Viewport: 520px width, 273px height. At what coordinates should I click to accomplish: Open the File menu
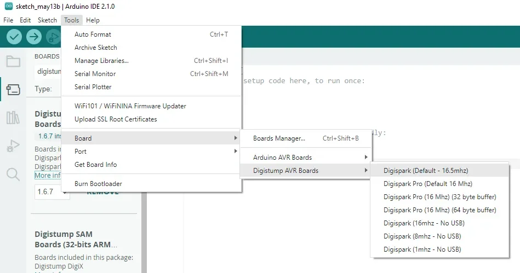[8, 20]
